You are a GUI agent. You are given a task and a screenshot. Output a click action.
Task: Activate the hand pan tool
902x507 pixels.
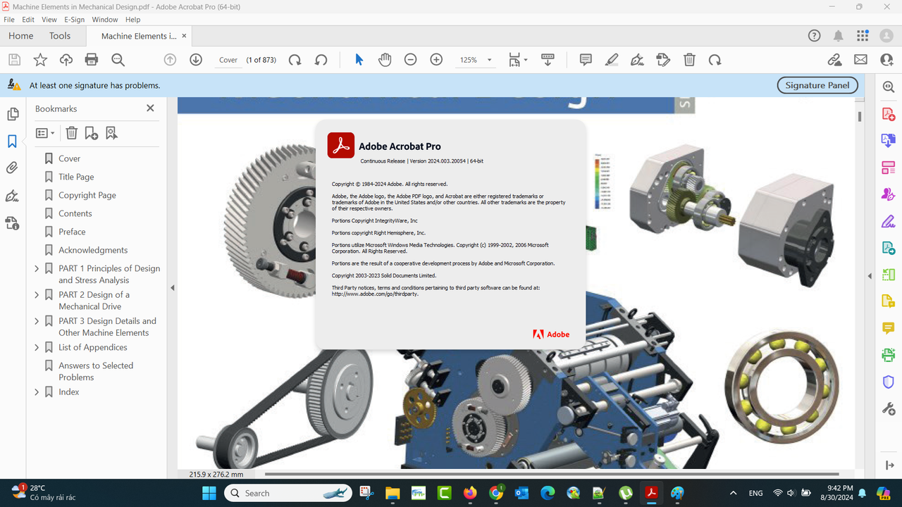pos(385,60)
